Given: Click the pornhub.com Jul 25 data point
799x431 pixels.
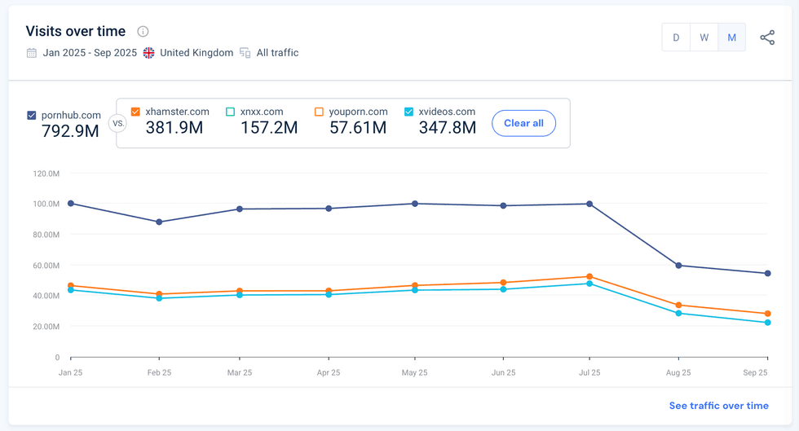Looking at the screenshot, I should tap(589, 204).
